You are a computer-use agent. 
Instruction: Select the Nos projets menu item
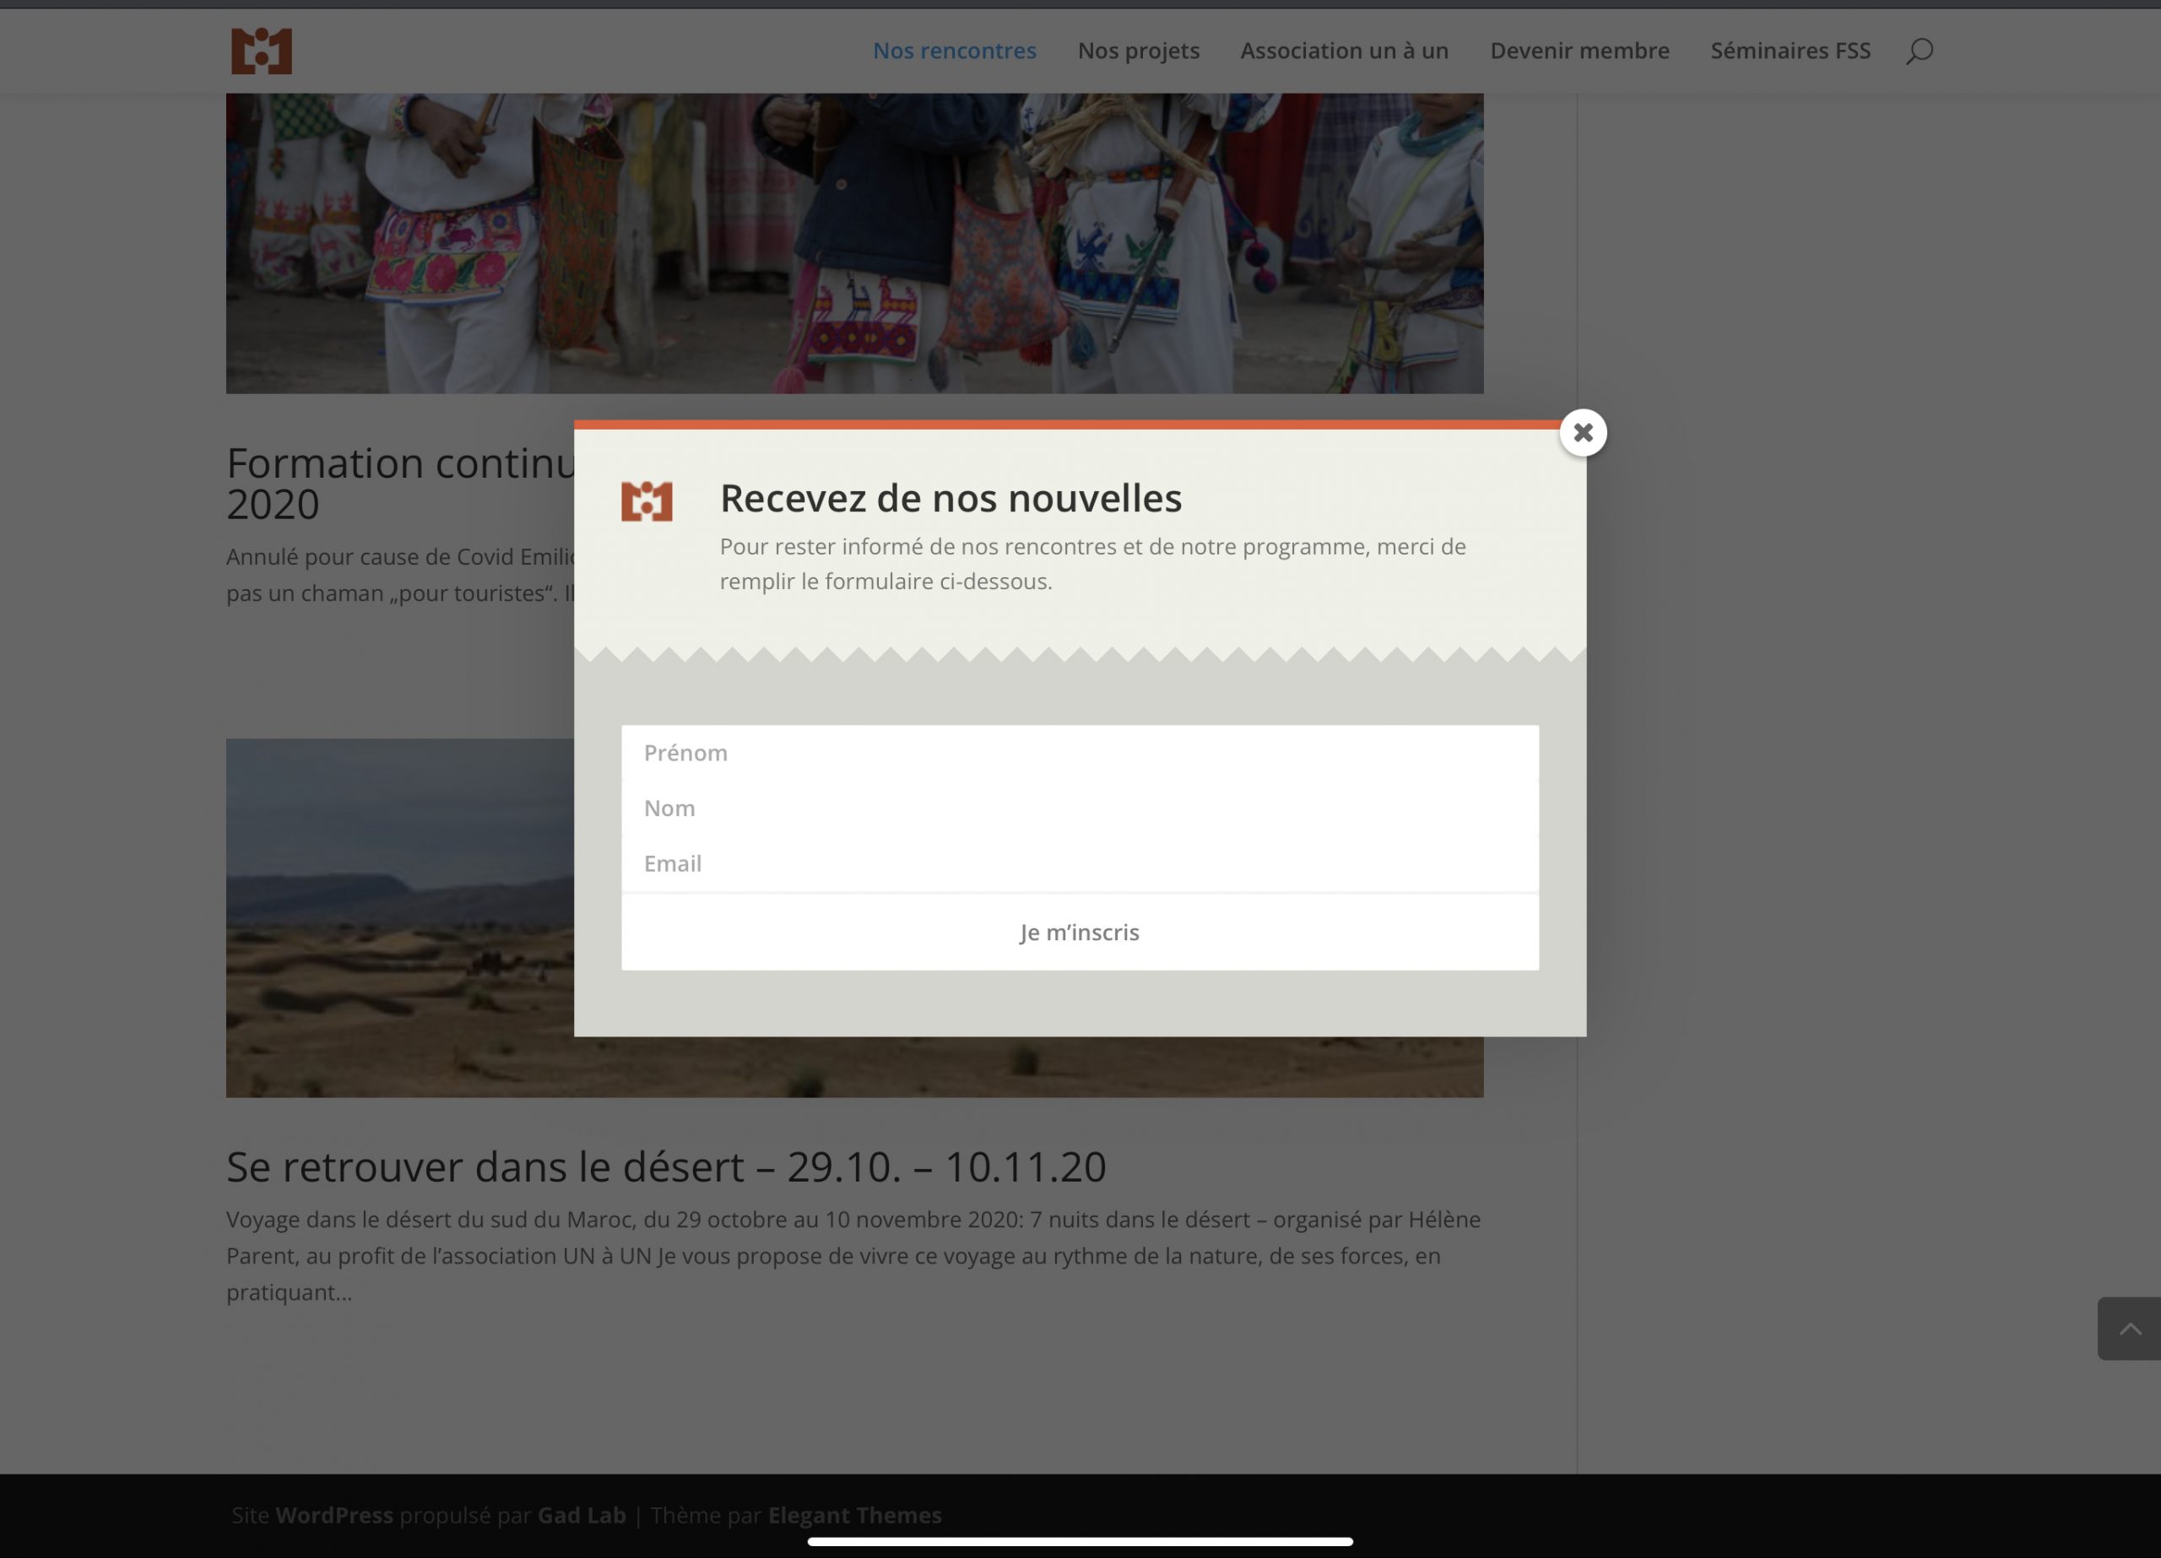click(x=1138, y=51)
